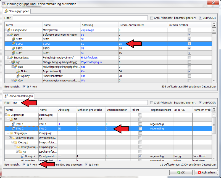Open column chooser icon in Planungsgruppen table
The width and height of the screenshot is (221, 178).
point(214,25)
